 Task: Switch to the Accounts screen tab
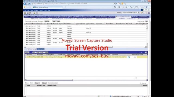click(x=32, y=17)
